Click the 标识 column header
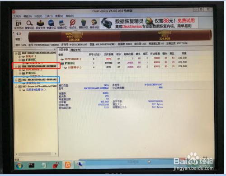 point(119,54)
